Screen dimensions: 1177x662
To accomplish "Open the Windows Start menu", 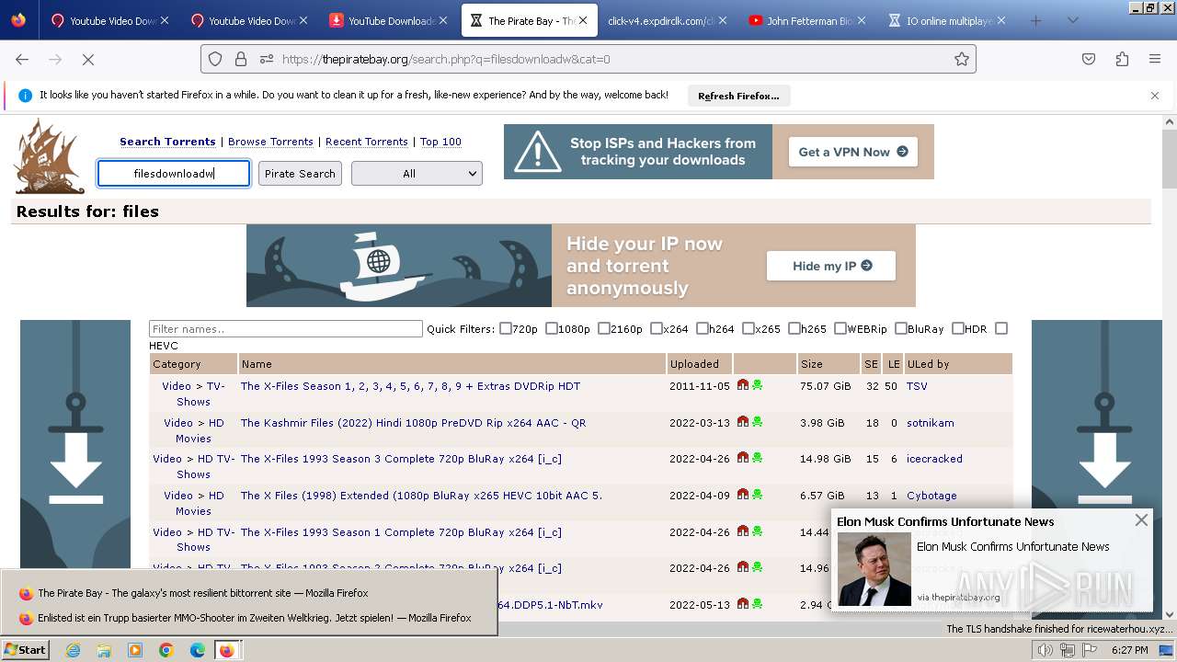I will [x=25, y=650].
